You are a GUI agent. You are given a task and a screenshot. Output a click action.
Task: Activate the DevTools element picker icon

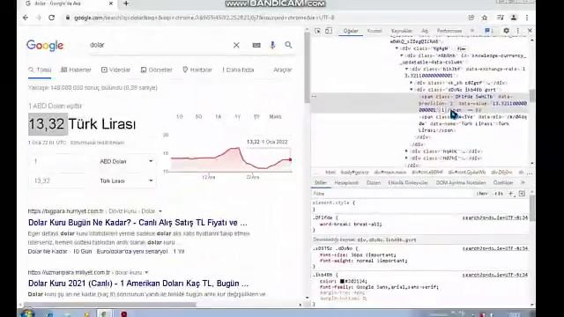(317, 31)
